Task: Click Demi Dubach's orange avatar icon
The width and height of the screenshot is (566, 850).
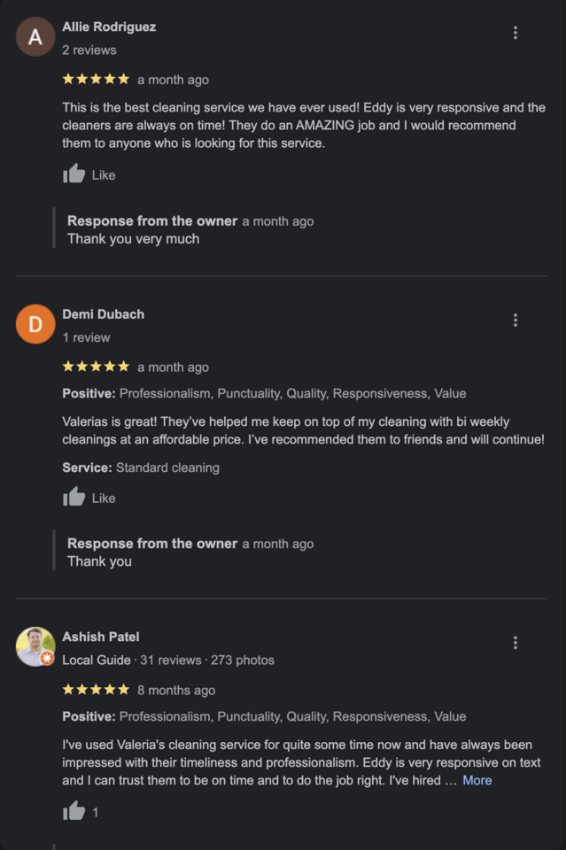Action: (35, 324)
